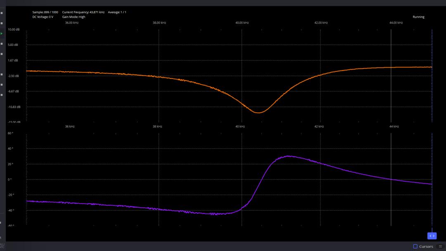The width and height of the screenshot is (446, 251).
Task: Click the 40.00 kHz top axis label
Action: 242,23
